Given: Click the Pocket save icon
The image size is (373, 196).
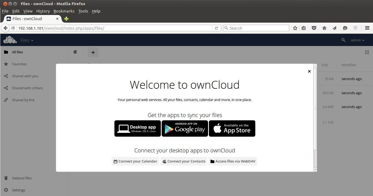Looking at the screenshot, I should point(314,28).
